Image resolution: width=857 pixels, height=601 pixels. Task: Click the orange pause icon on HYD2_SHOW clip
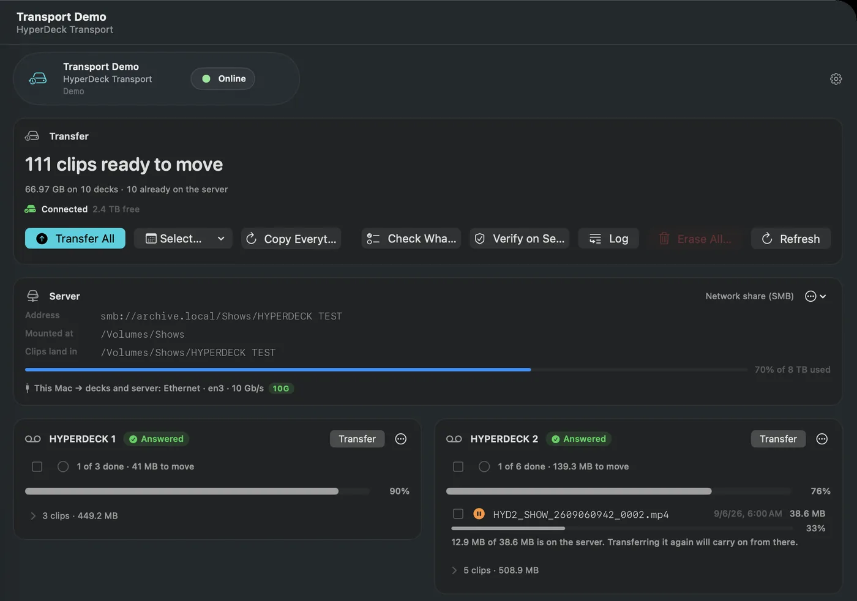(x=479, y=514)
